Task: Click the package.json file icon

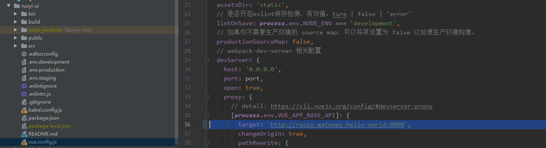Action: [24, 118]
